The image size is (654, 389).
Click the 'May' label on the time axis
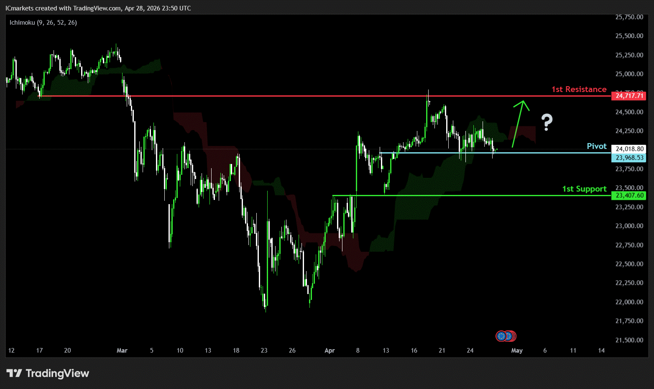click(x=517, y=351)
